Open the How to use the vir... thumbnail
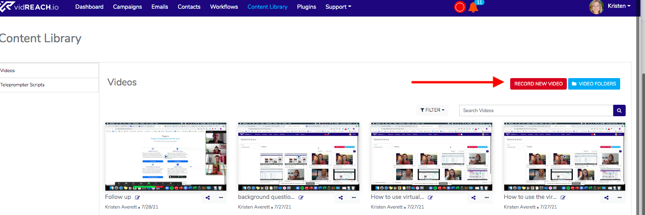Image resolution: width=645 pixels, height=215 pixels. 564,157
